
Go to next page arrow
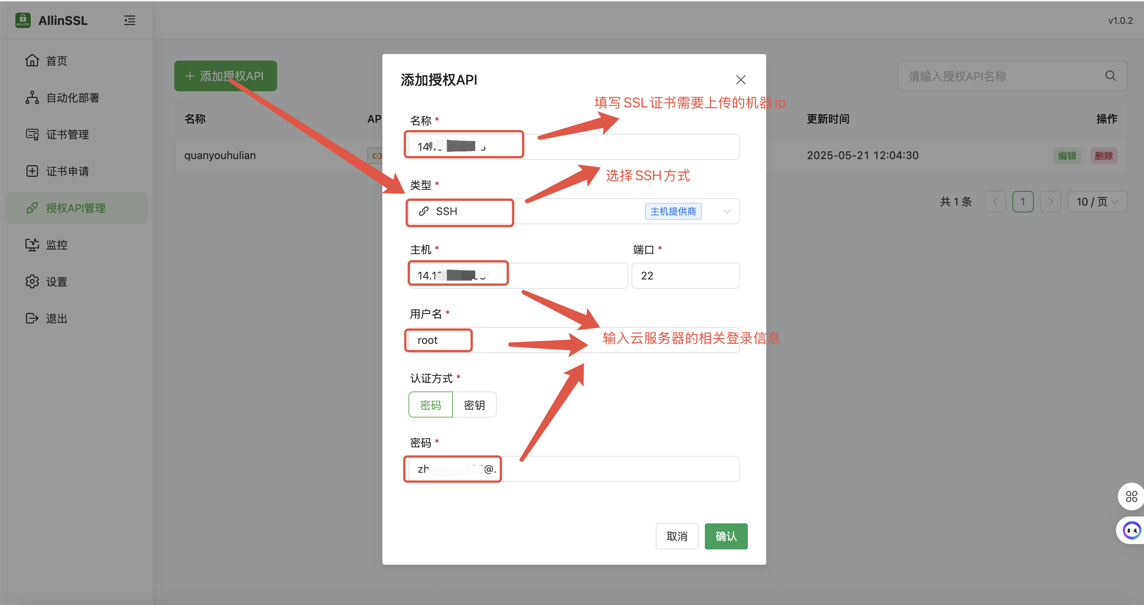1050,202
